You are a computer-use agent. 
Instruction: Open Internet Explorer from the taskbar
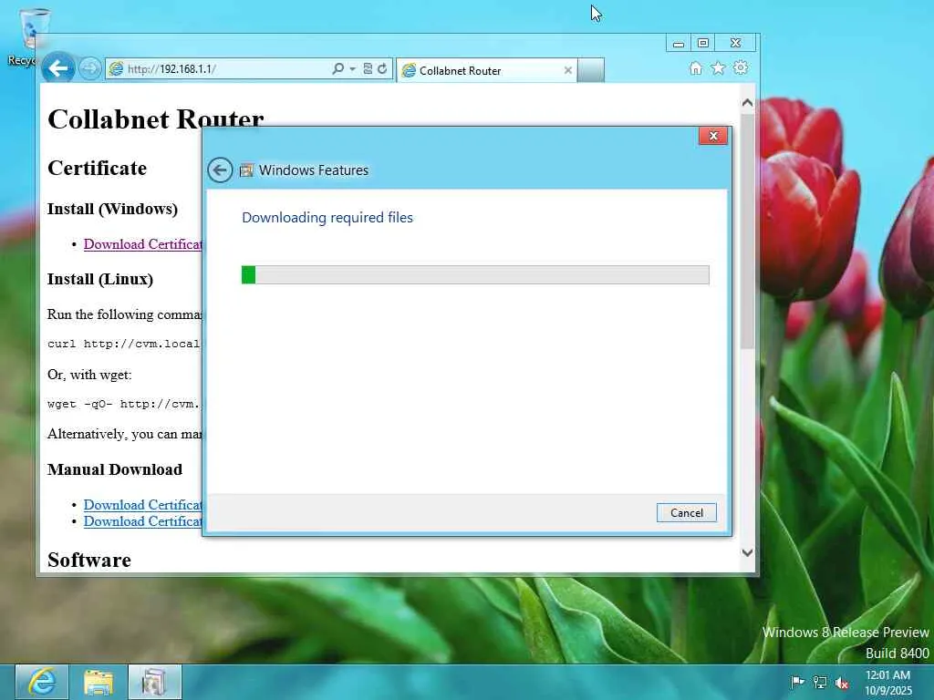(x=42, y=682)
